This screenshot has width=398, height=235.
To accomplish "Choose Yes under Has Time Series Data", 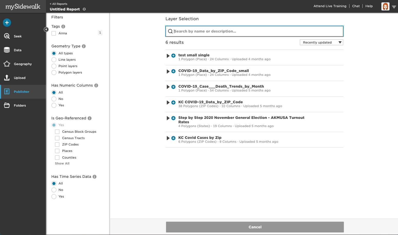I will pyautogui.click(x=54, y=197).
